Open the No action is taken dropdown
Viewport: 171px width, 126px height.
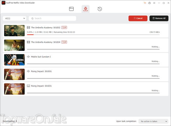[x=153, y=121]
